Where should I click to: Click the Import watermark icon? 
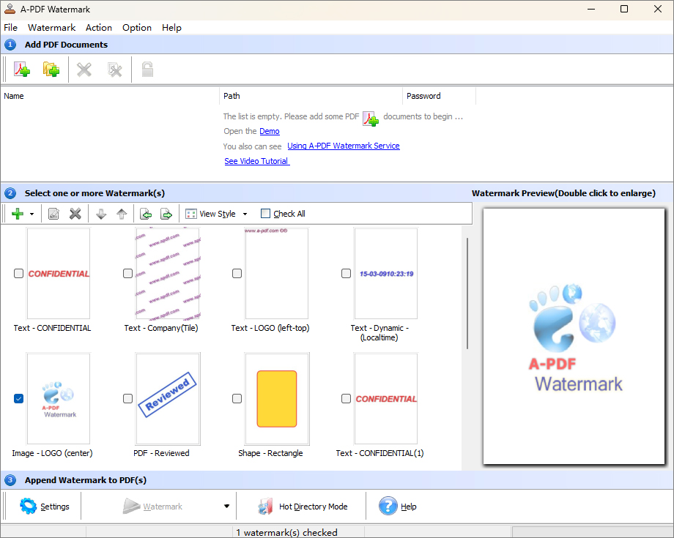(146, 214)
